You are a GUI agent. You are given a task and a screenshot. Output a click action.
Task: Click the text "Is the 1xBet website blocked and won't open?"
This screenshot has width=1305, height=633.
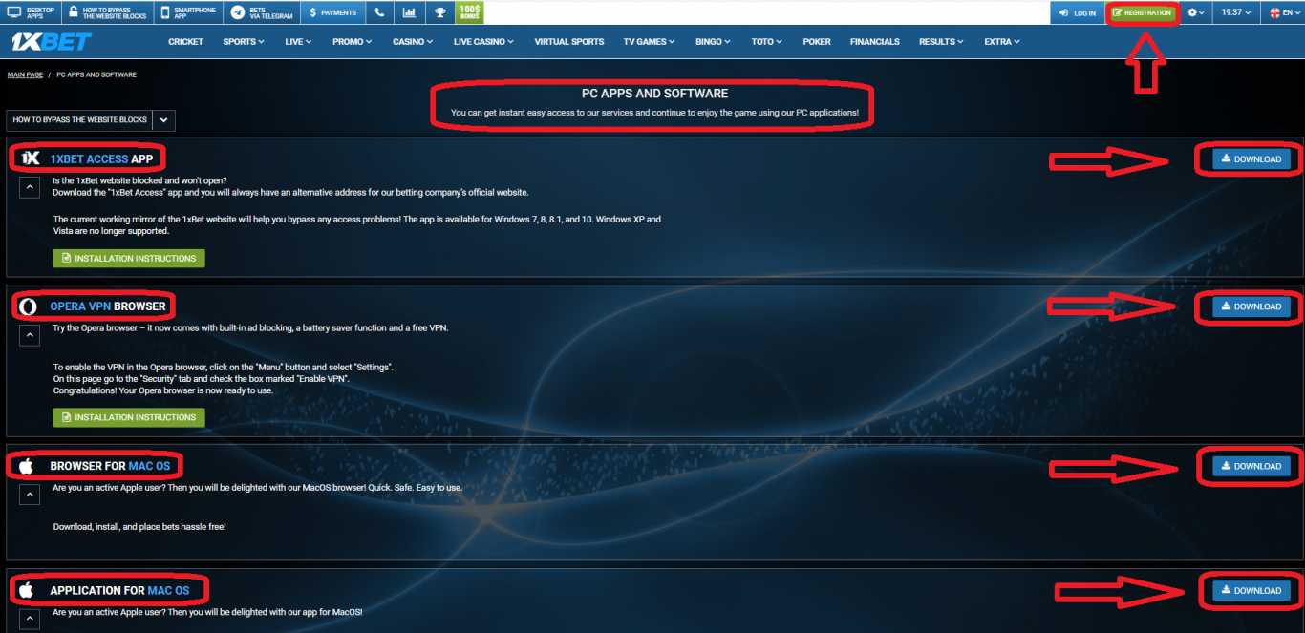(x=139, y=180)
